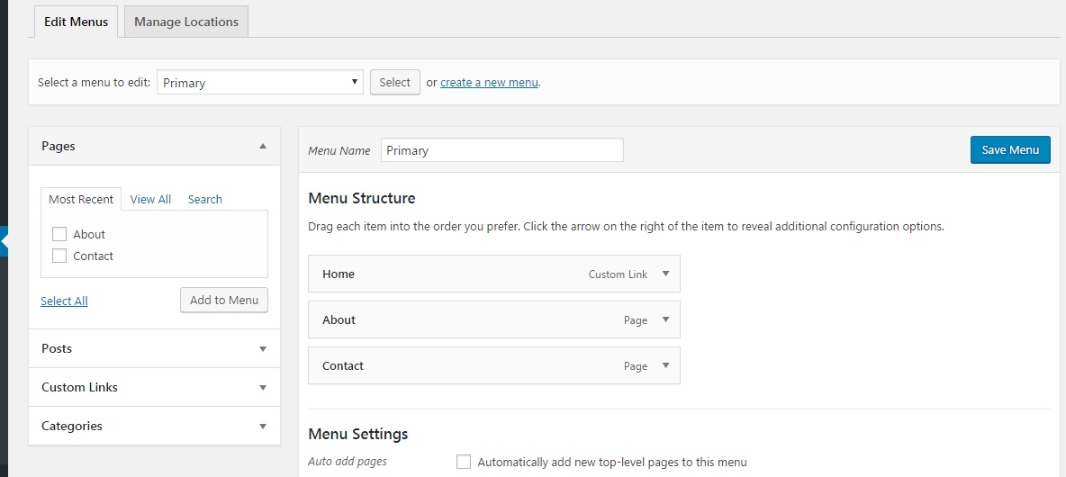Open the select a menu dropdown
The width and height of the screenshot is (1066, 477).
(260, 83)
